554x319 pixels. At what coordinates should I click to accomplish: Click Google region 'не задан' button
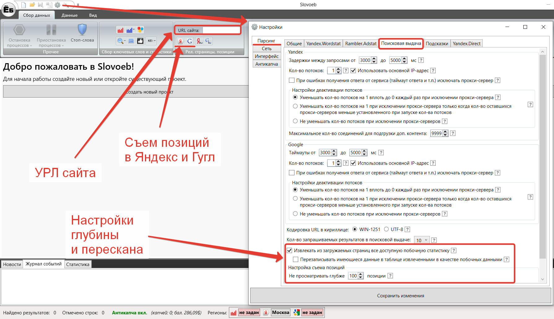[312, 312]
